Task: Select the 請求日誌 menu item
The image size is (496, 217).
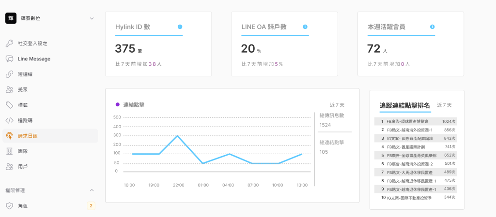Action: point(27,136)
